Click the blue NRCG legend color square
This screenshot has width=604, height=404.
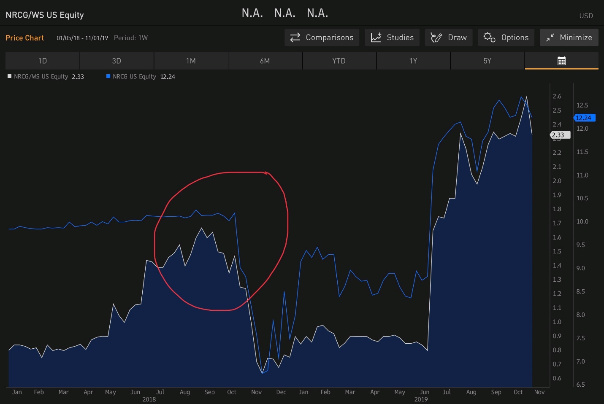[108, 76]
